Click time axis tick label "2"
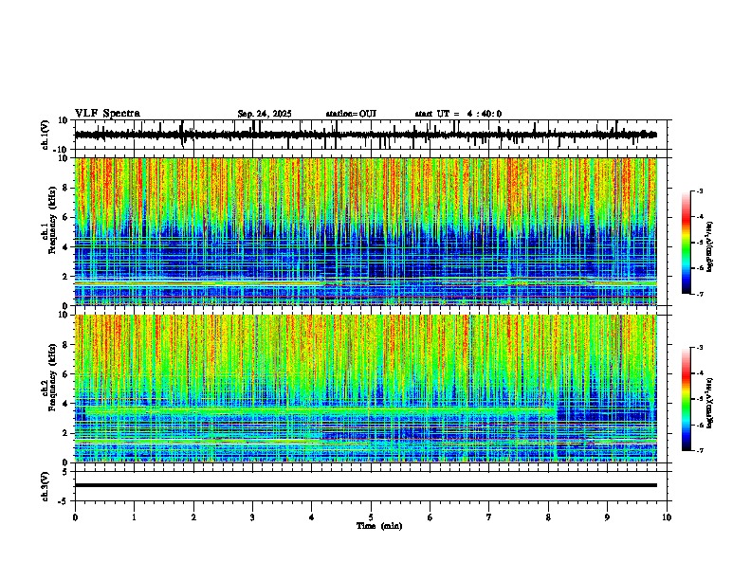 coord(193,517)
